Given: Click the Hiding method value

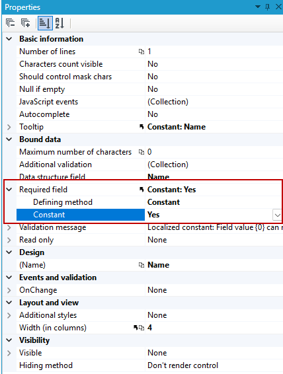Looking at the screenshot, I should pyautogui.click(x=182, y=365).
